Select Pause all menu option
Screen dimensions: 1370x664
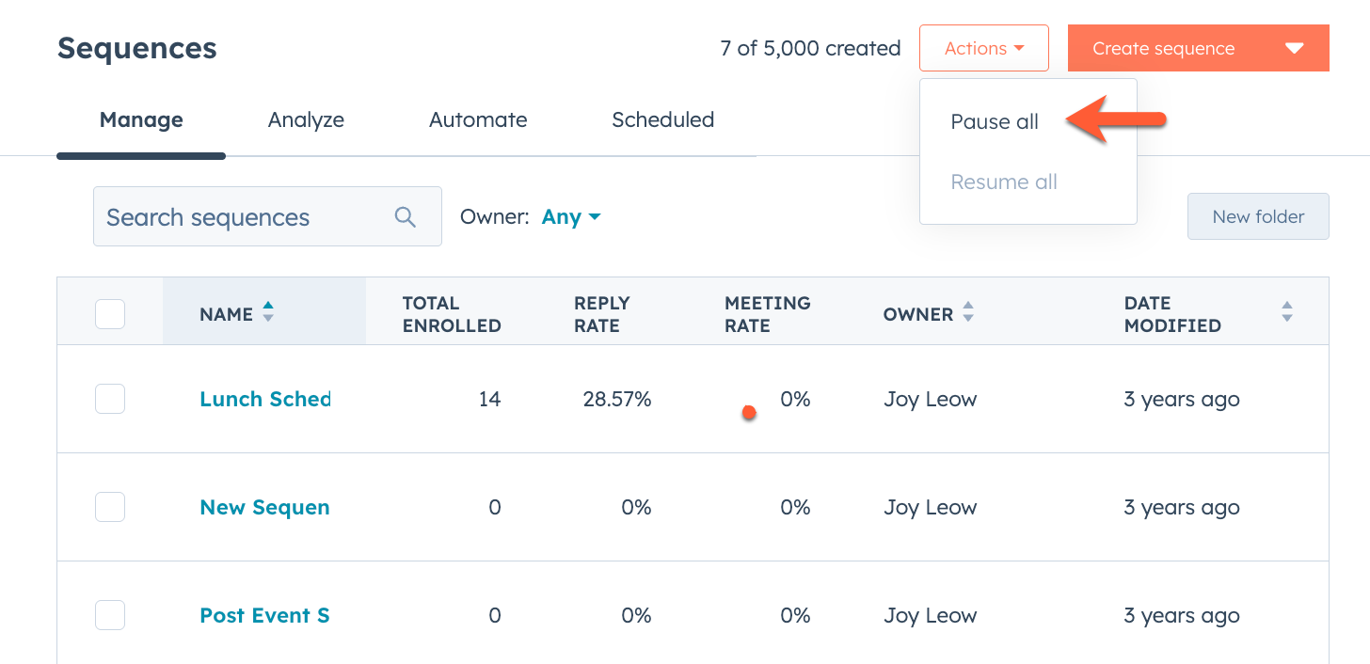995,121
